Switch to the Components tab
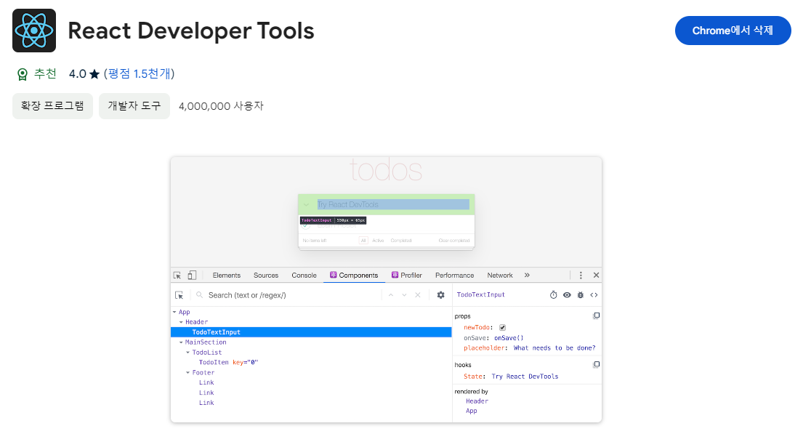 click(x=355, y=276)
